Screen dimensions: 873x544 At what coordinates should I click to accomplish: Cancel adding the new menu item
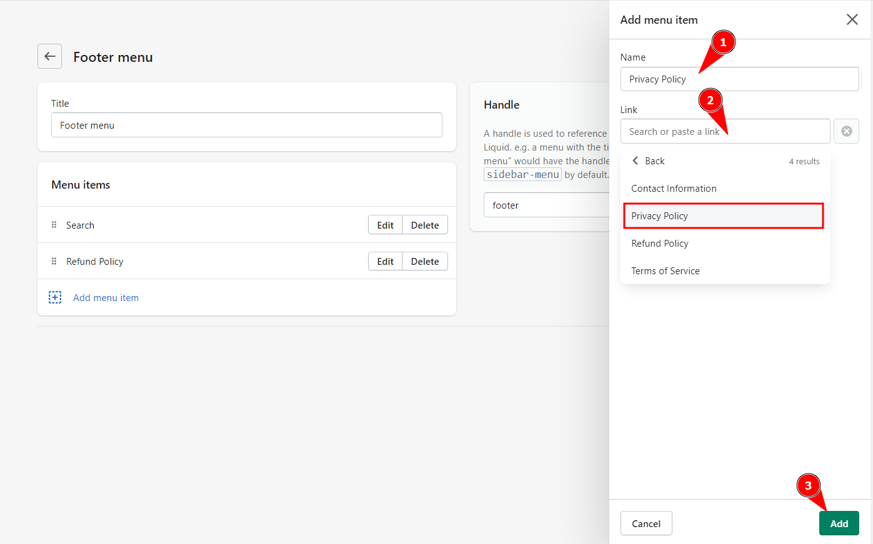pyautogui.click(x=646, y=523)
